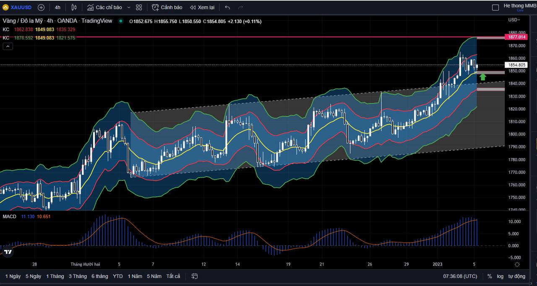
Task: Add a symbol to compare
Action: point(41,7)
